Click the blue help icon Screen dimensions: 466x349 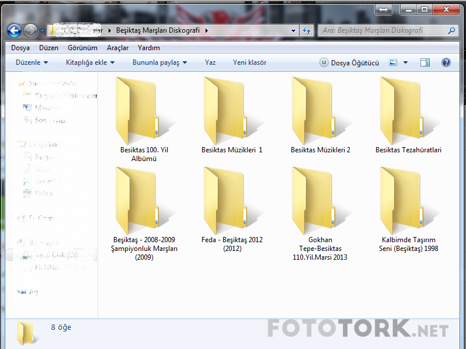coord(446,62)
